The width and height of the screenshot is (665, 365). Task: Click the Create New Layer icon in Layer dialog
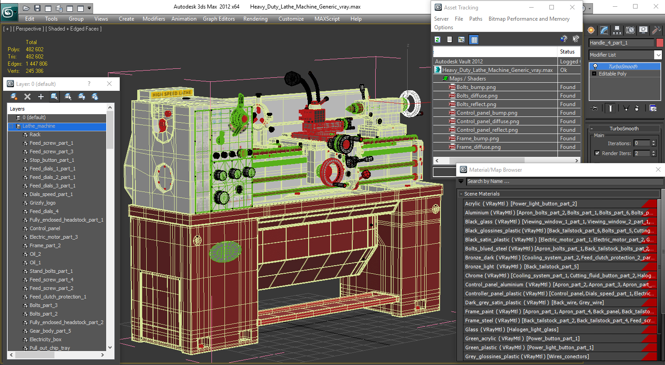coord(14,96)
